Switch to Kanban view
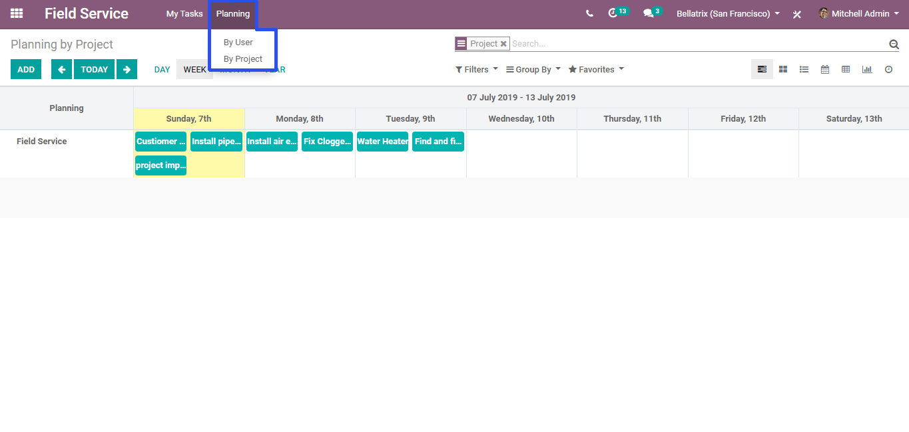This screenshot has width=909, height=432. (783, 69)
